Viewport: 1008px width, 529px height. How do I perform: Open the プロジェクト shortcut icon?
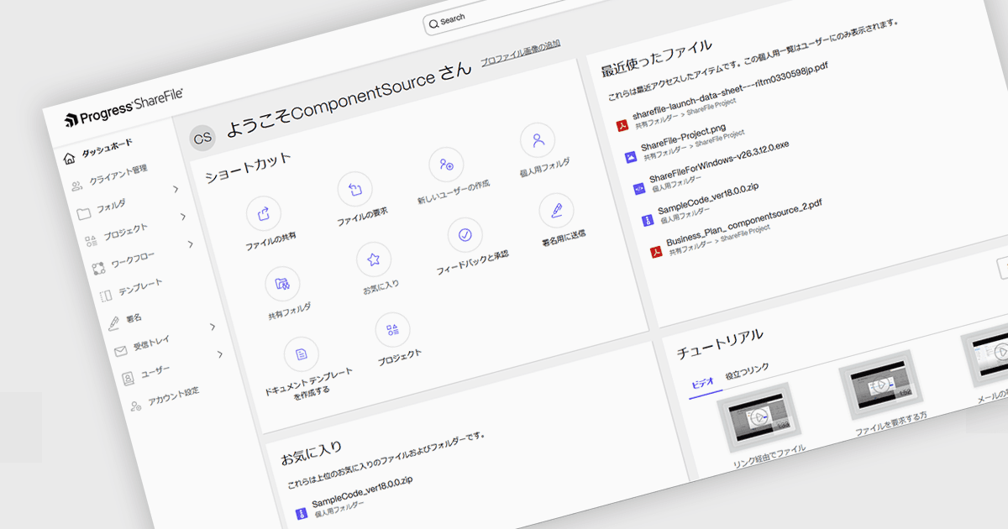point(392,330)
